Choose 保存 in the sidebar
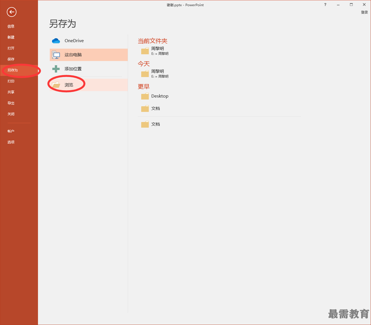This screenshot has height=325, width=371. coord(19,59)
